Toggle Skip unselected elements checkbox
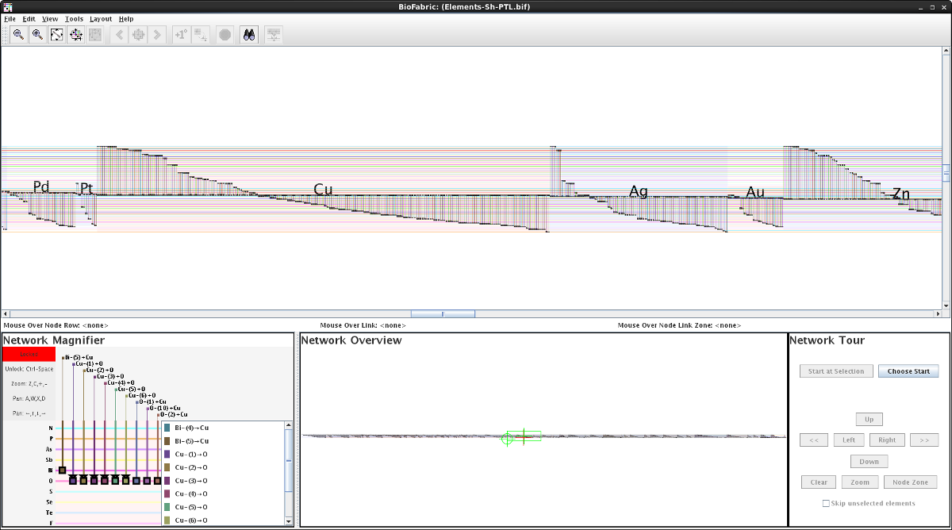Image resolution: width=952 pixels, height=530 pixels. pos(826,504)
